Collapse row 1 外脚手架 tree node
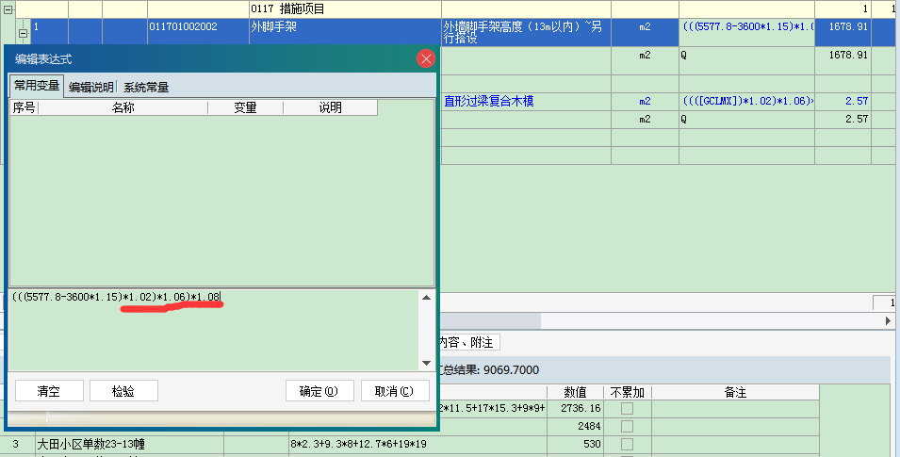900x457 pixels. coord(23,34)
